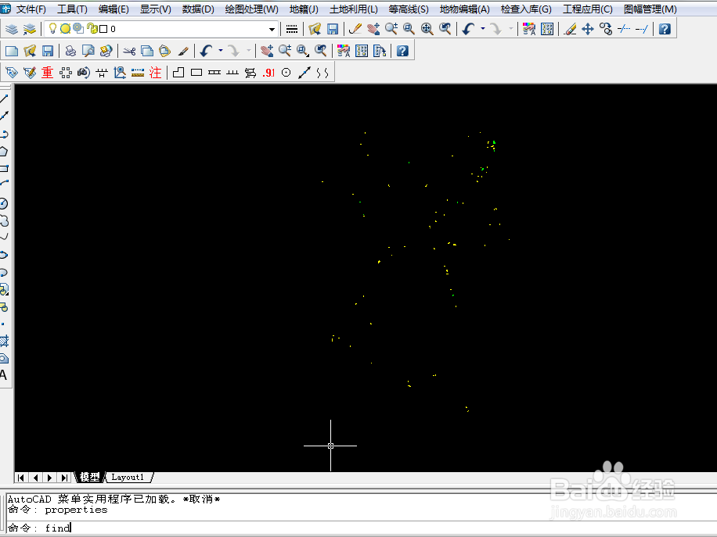This screenshot has height=537, width=717.
Task: Click the Cut scissors icon
Action: coord(129,51)
